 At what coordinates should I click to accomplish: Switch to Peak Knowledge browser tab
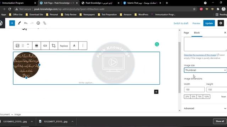pos(100,3)
